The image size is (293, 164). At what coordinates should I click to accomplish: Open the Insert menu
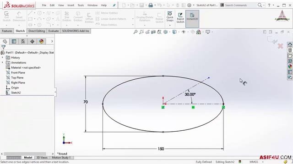(x=71, y=5)
